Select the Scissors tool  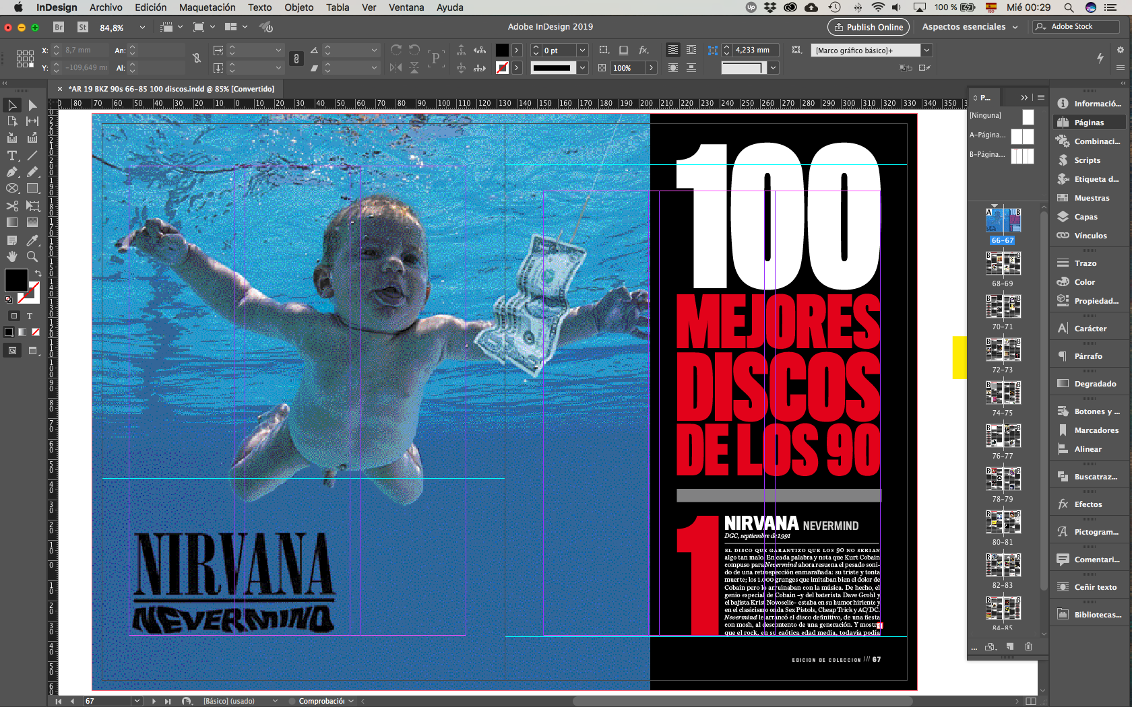[12, 206]
